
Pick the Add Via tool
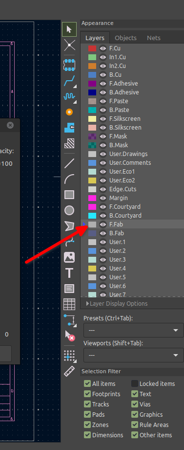tap(69, 112)
